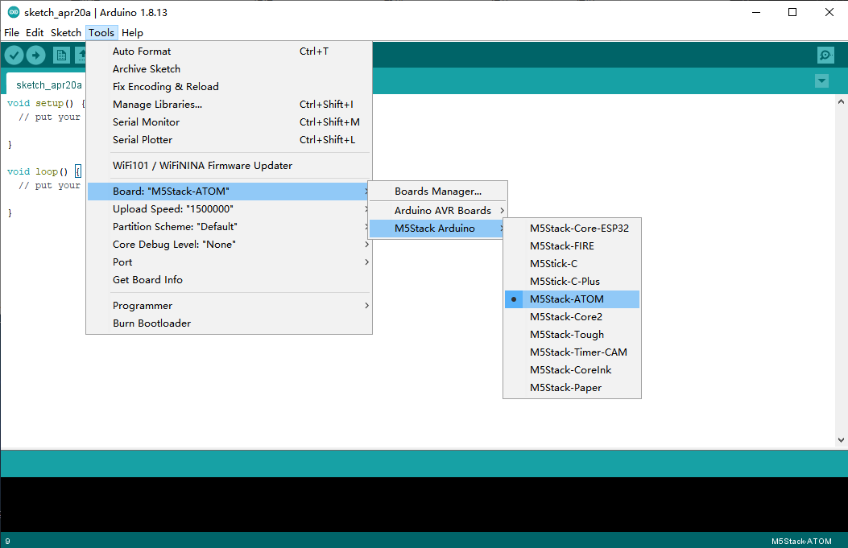Expand Partition Scheme: "Default" submenu
The image size is (848, 548).
pyautogui.click(x=230, y=226)
